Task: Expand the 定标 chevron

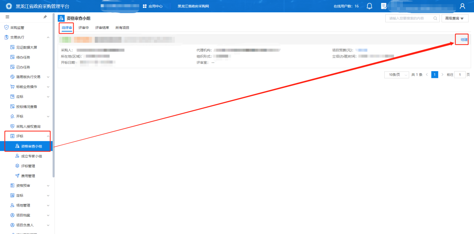Action: pos(48,195)
